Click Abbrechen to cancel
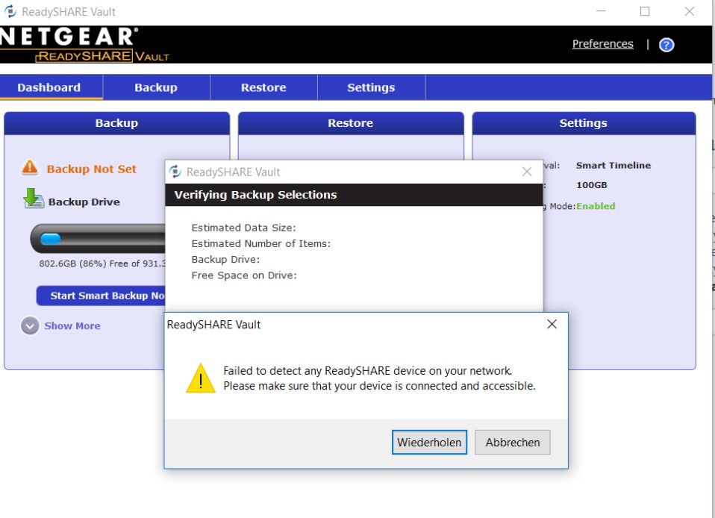 coord(513,442)
